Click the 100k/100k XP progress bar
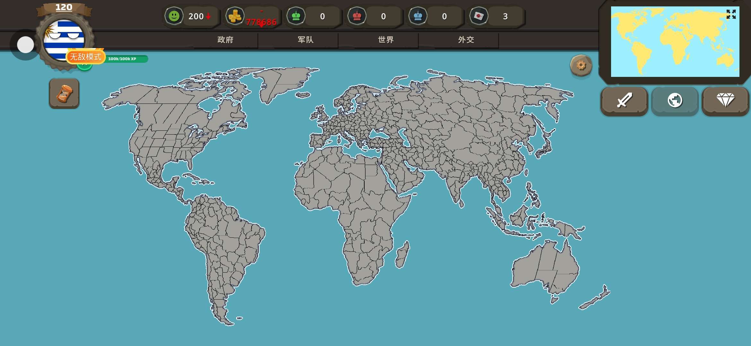The image size is (751, 346). 127,59
